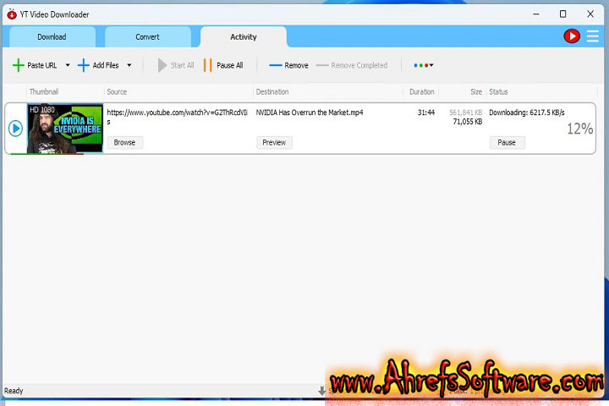Click the Start All label
The image size is (609, 406).
click(x=182, y=65)
